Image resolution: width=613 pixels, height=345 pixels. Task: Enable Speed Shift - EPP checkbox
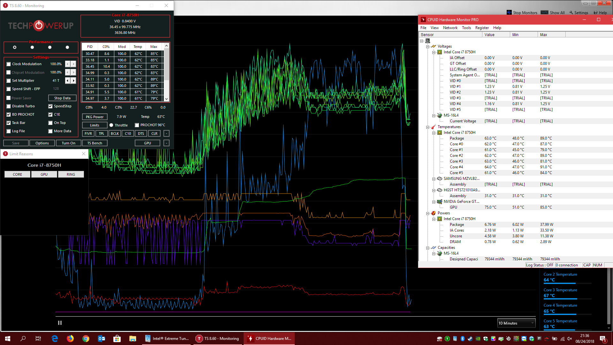(9, 89)
